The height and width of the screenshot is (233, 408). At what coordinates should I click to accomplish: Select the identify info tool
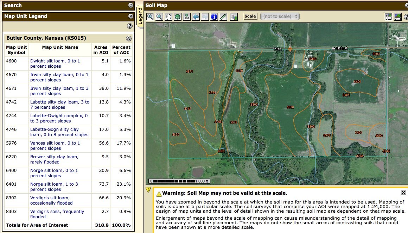tap(214, 16)
